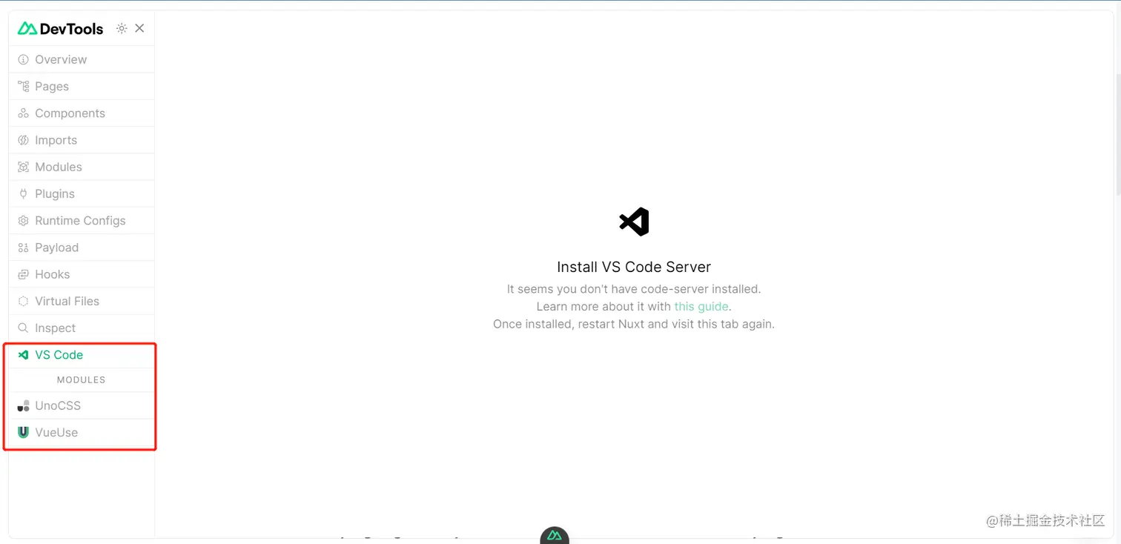The width and height of the screenshot is (1121, 544).
Task: Click the Modules cube icon
Action: (x=23, y=167)
